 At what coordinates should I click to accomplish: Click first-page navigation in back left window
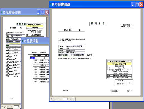pyautogui.click(x=8, y=107)
